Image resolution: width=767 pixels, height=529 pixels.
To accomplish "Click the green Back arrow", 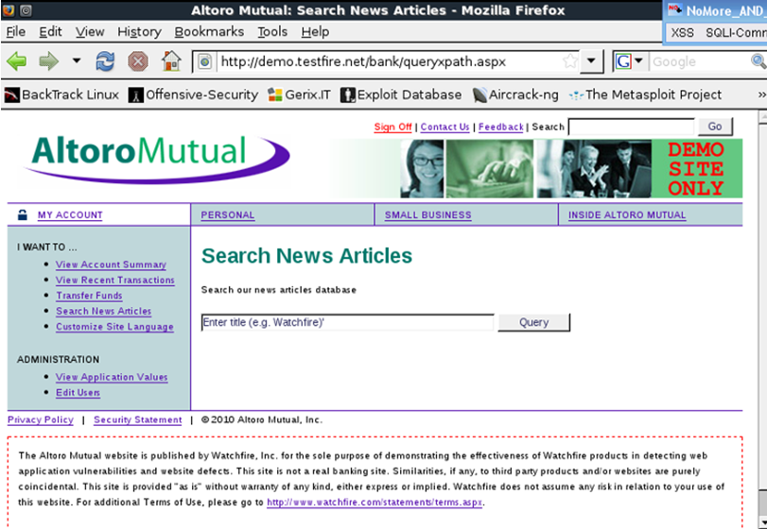I will click(17, 61).
